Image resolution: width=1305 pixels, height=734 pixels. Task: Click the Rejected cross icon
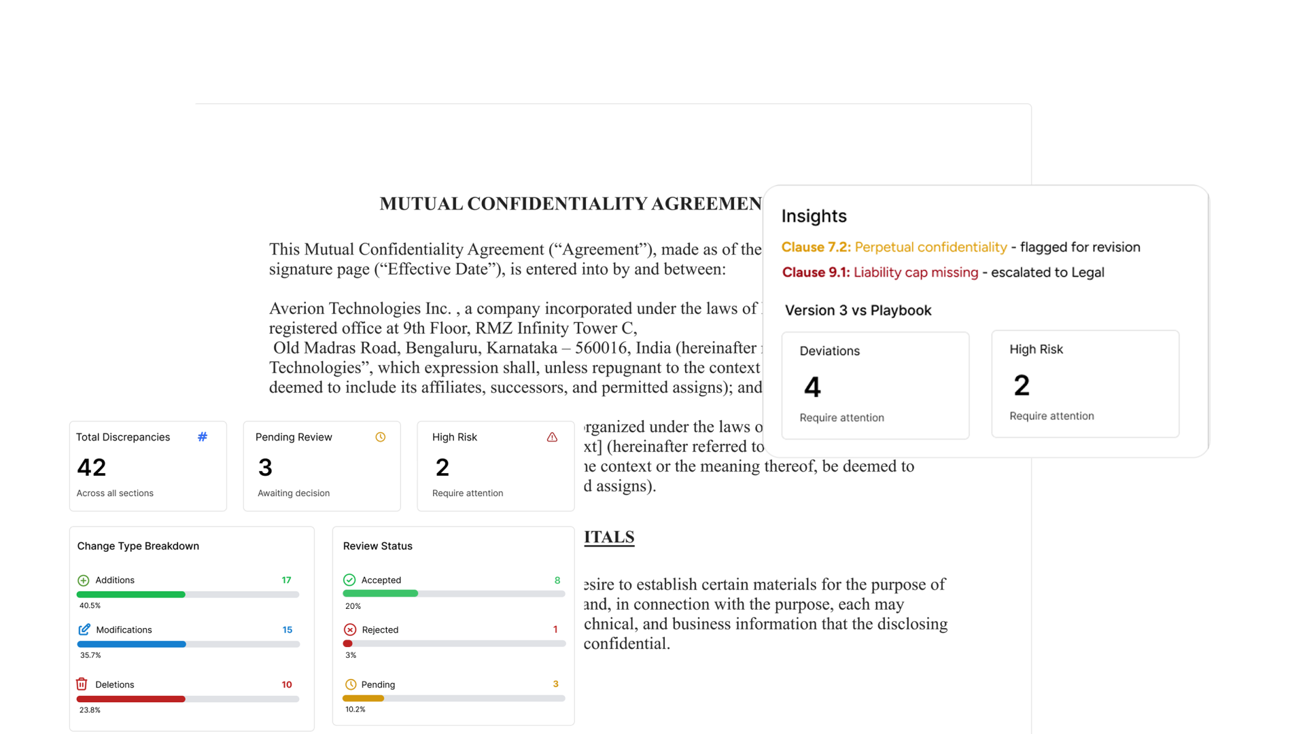coord(350,629)
